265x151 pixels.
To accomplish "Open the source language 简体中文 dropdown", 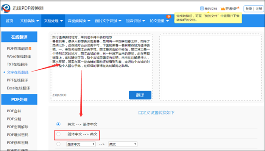I will coord(81,144).
